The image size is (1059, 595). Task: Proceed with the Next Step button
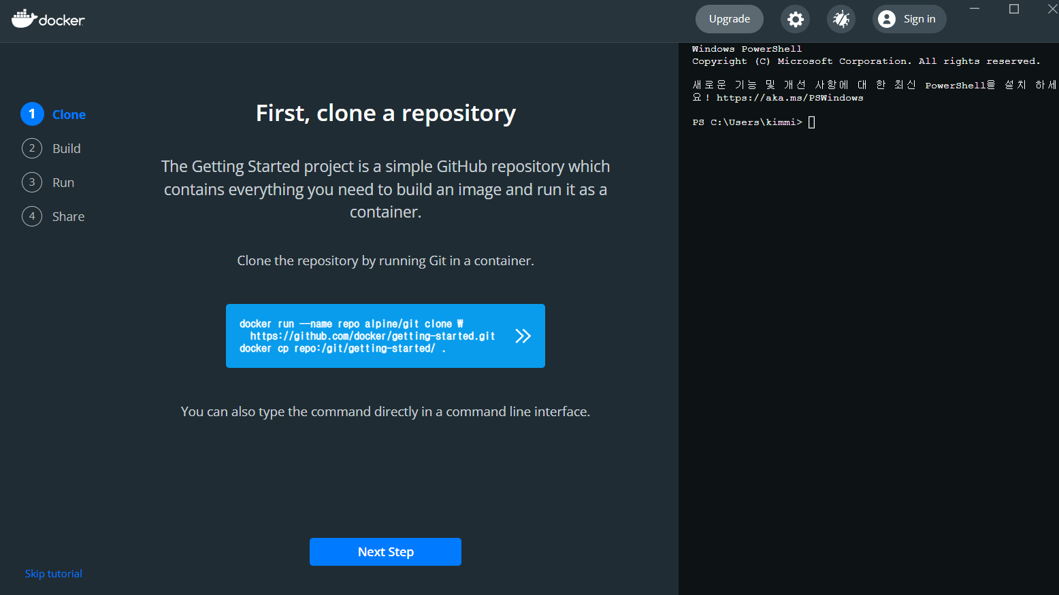point(385,551)
